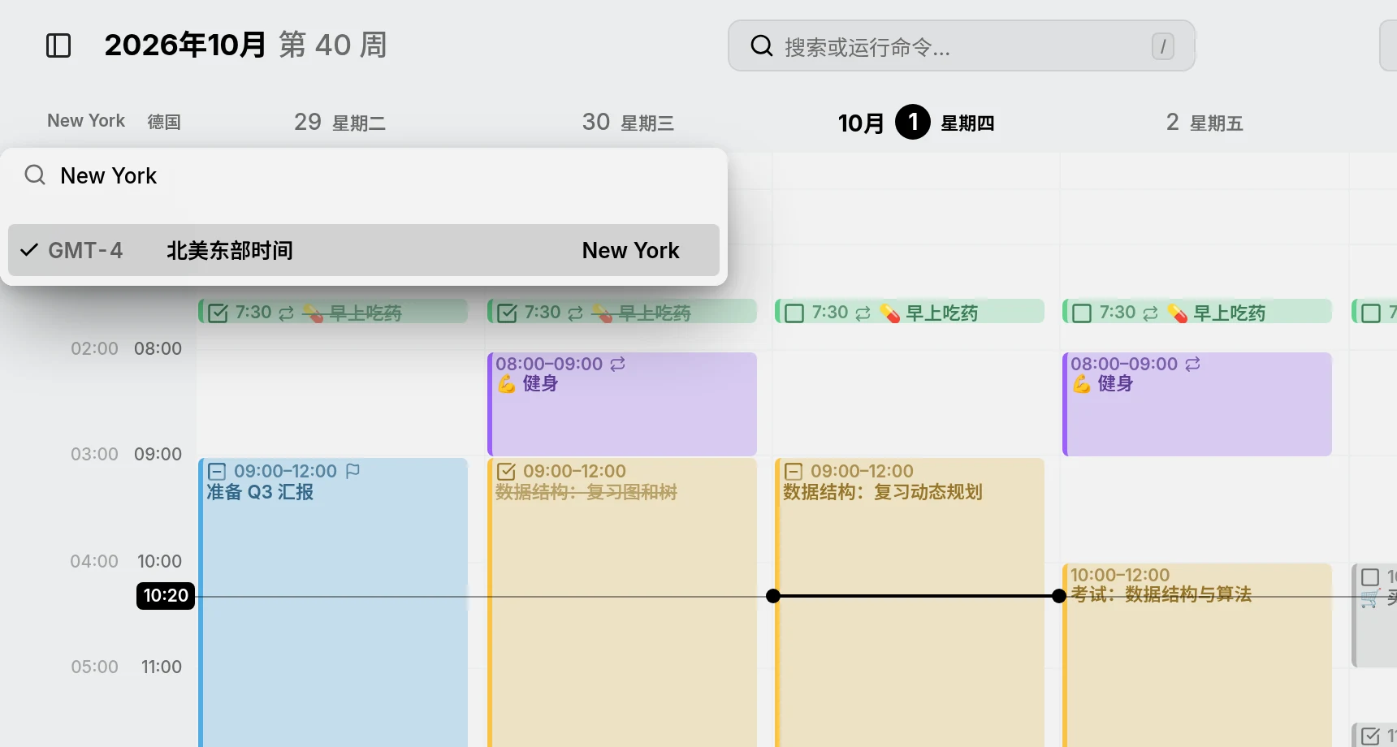Uncheck Tuesday 7:30 早上吃药 task
Screen dimensions: 1397x747
point(218,313)
